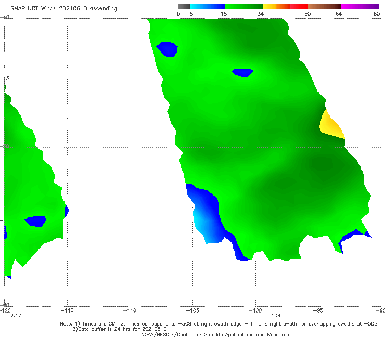Image resolution: width=385 pixels, height=338 pixels.
Task: Click the title 'SMAP NRT Winds 20210610 ascending'
Action: 63,9
